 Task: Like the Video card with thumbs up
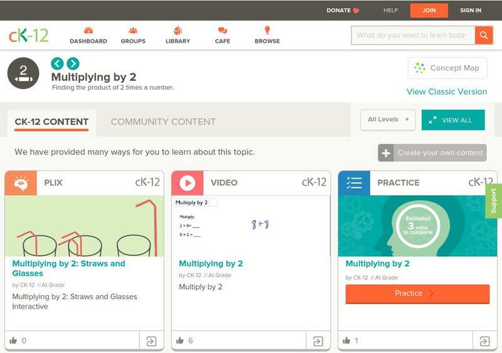(180, 340)
